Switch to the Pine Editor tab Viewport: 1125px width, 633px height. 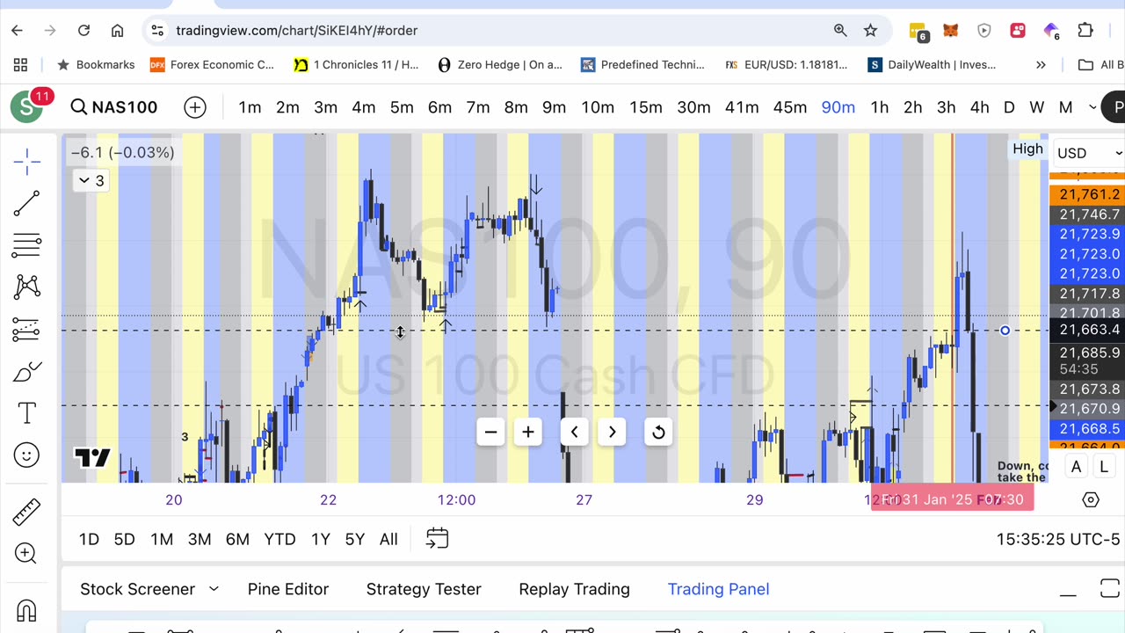tap(288, 589)
